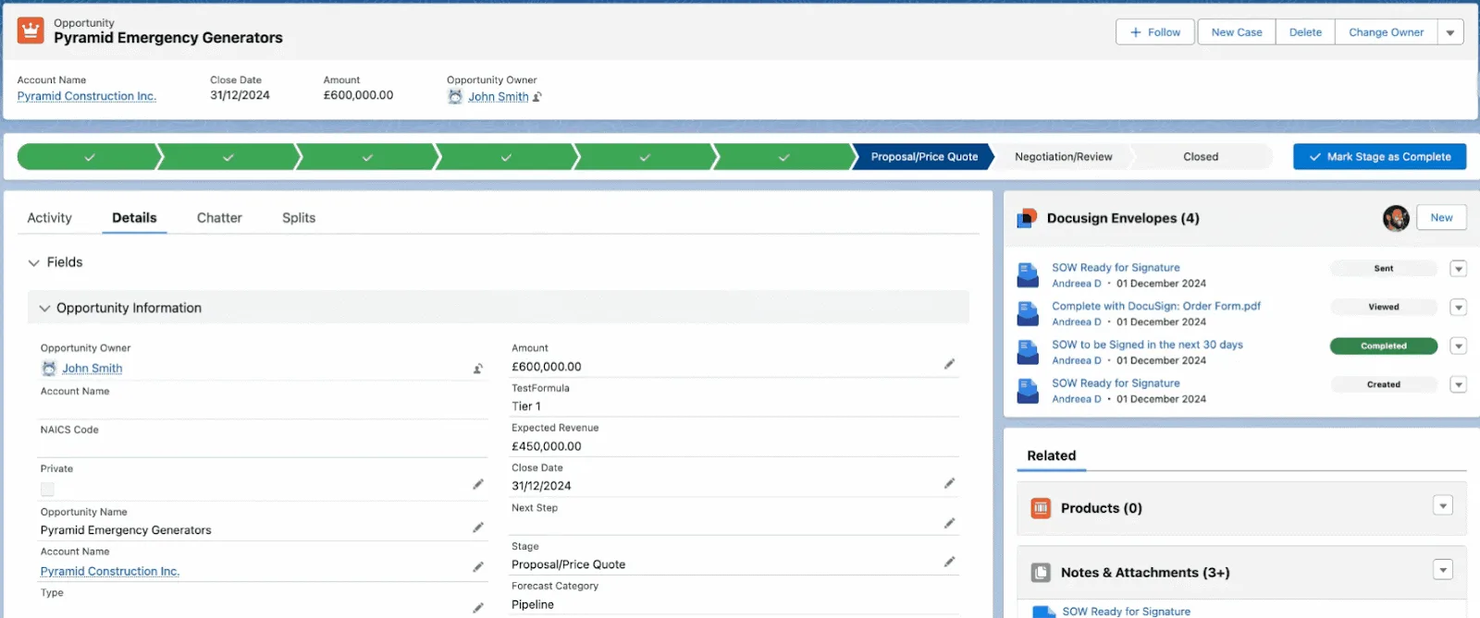This screenshot has width=1480, height=618.
Task: Click document icon for Order Form.pdf envelope
Action: point(1028,314)
